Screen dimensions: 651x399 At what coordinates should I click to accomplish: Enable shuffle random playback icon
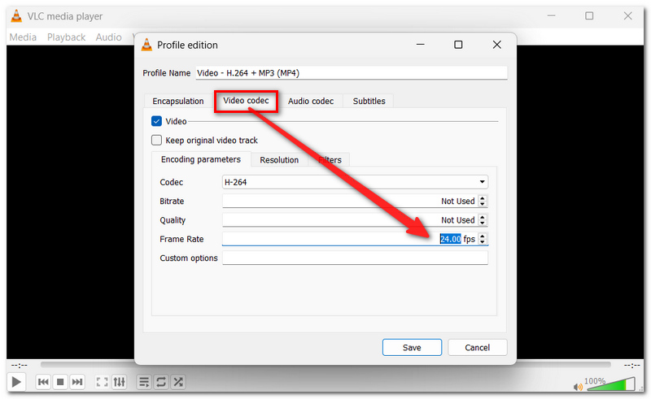coord(178,382)
